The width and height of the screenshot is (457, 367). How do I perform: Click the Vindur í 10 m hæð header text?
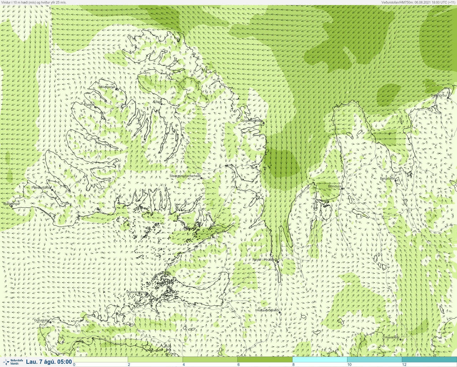click(34, 2)
